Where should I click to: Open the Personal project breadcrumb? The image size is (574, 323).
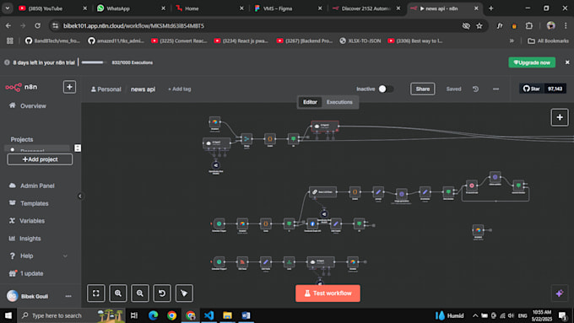coord(106,89)
